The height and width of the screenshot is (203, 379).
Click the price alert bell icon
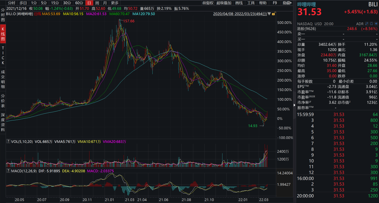(x=372, y=24)
